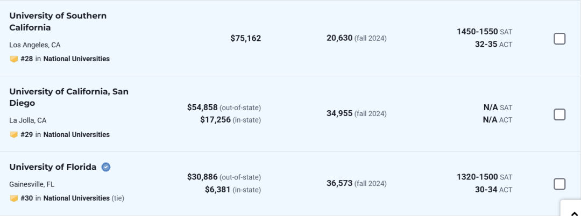Open University of California, San Diego listing
581x216 pixels.
[68, 97]
